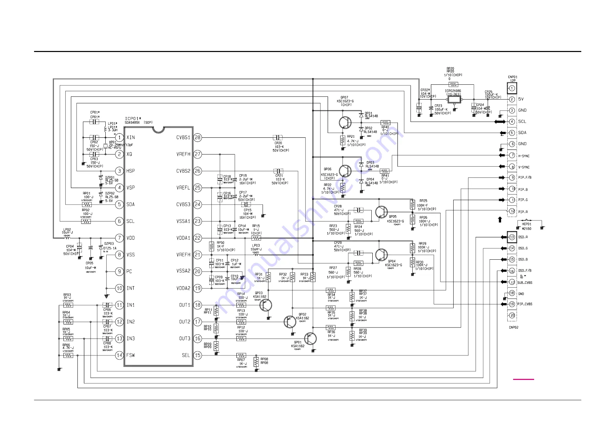
Task: Click the boxed pin 1 of CNP01
Action: (512, 88)
